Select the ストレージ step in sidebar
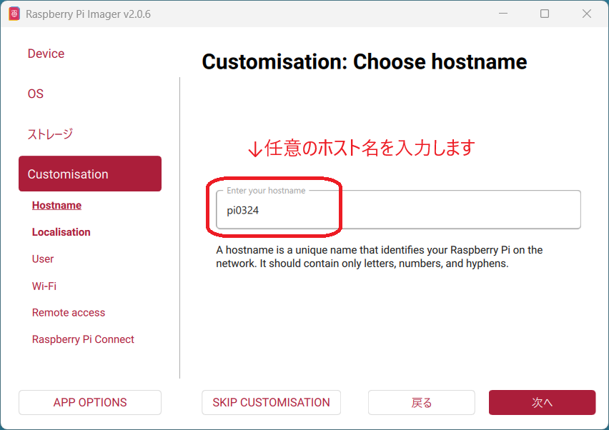 [50, 134]
